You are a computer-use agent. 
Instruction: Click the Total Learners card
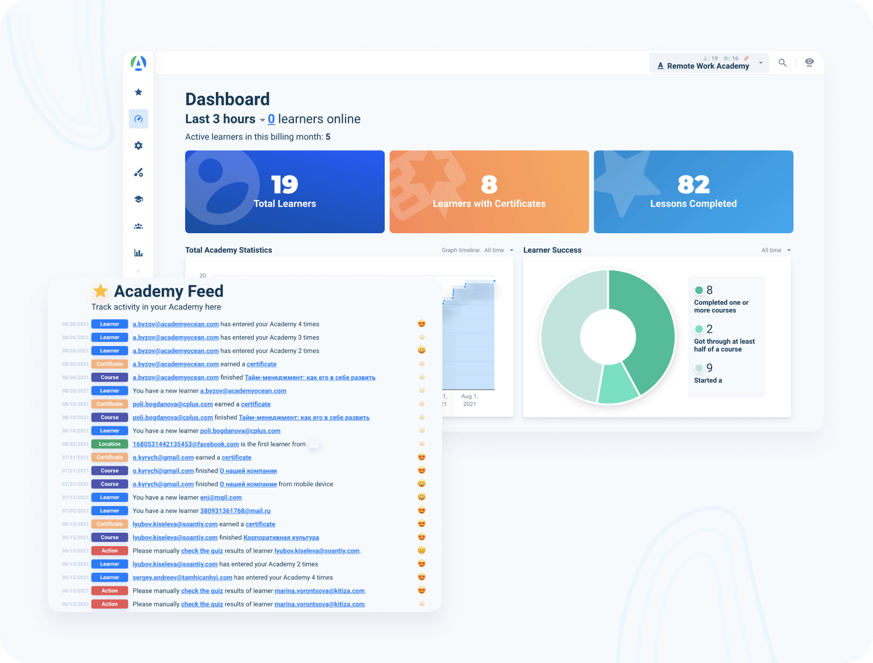285,192
